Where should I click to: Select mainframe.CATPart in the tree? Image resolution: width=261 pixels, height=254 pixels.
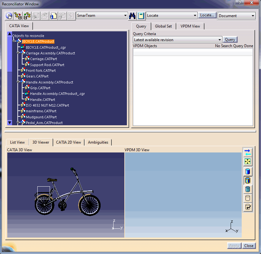click(41, 111)
